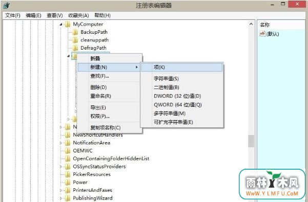Viewport: 308px width, 202px height.
Task: Select the OpenContainingFolderHiddenList key label
Action: pyautogui.click(x=111, y=159)
